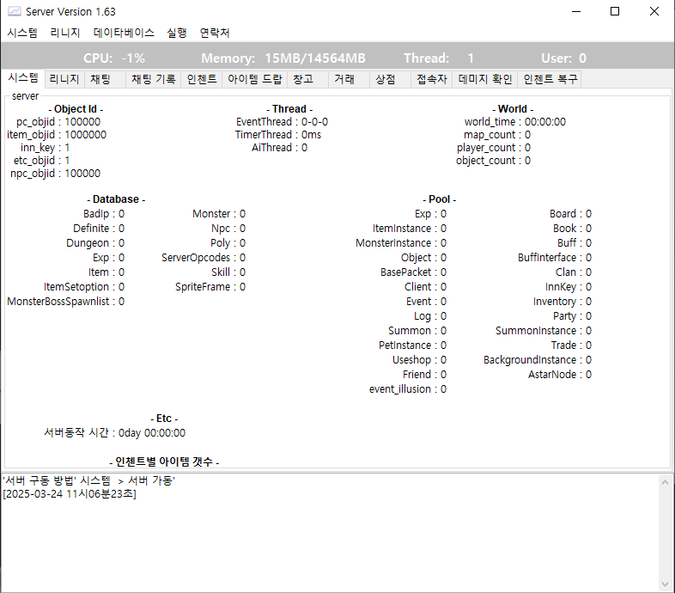Switch to the 채팅 기록 tab
This screenshot has height=593, width=675.
click(x=153, y=79)
